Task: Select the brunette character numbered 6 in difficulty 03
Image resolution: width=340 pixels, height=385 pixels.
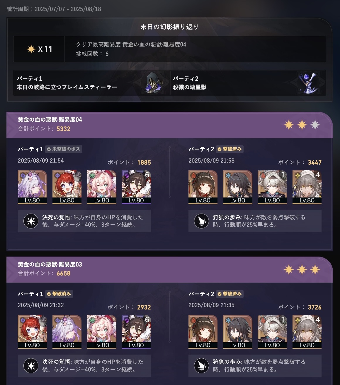Action: point(136,332)
